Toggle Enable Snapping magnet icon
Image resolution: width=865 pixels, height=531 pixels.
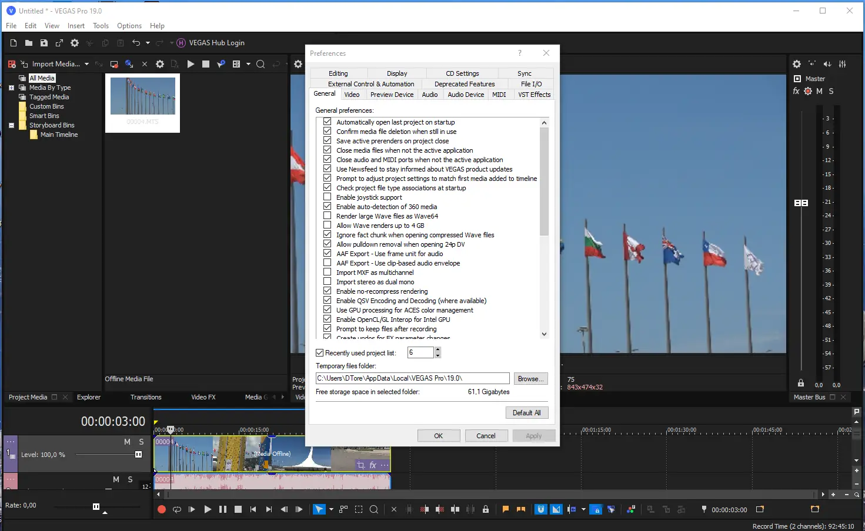541,510
